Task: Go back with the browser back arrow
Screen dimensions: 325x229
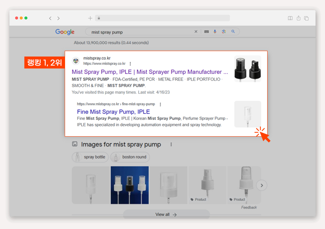Action: tap(50, 18)
